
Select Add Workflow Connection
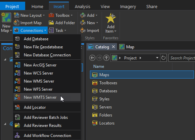click(x=47, y=135)
